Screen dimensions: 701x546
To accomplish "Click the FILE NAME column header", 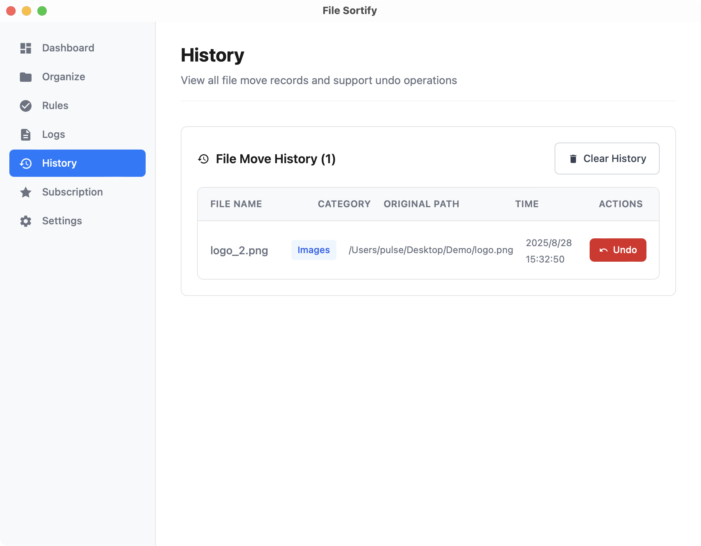I will [236, 204].
